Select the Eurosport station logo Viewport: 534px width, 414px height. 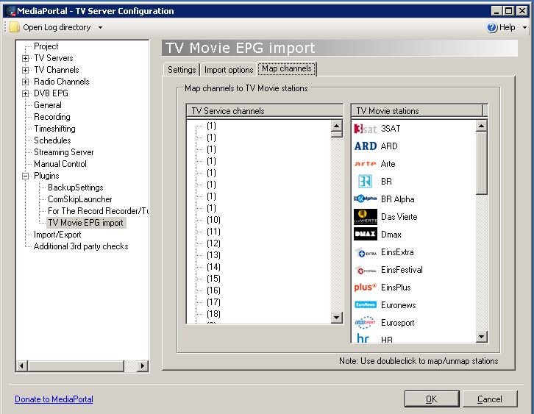[x=366, y=322]
